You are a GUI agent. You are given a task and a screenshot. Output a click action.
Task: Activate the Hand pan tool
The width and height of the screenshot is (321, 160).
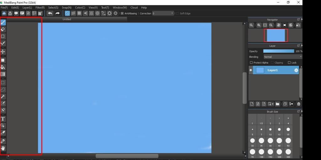[x=3, y=148]
